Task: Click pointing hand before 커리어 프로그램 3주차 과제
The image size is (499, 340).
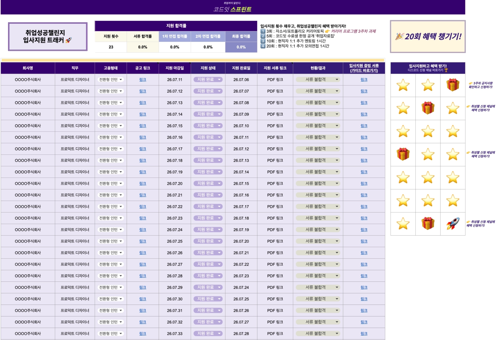Action: 327,31
